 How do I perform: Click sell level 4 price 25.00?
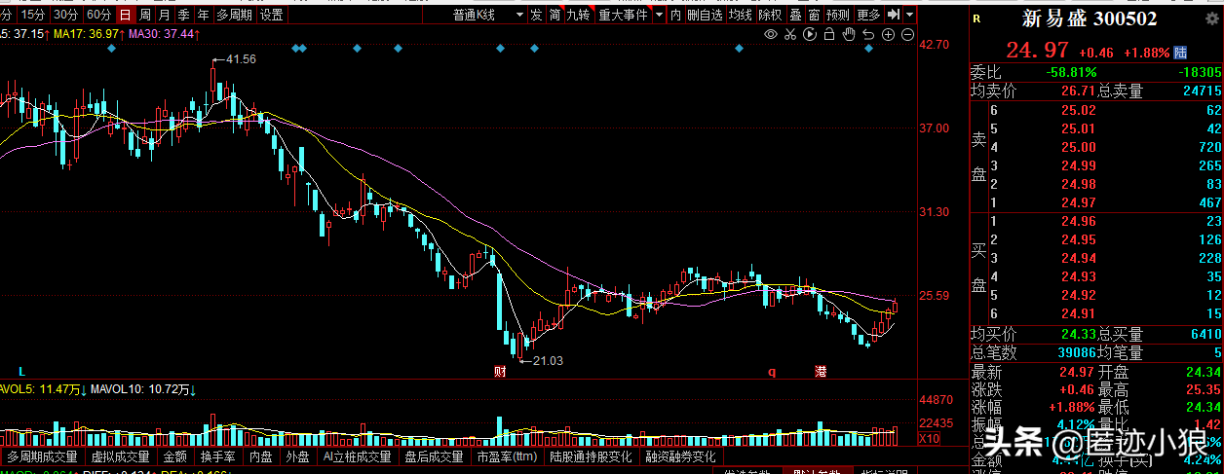(1079, 146)
